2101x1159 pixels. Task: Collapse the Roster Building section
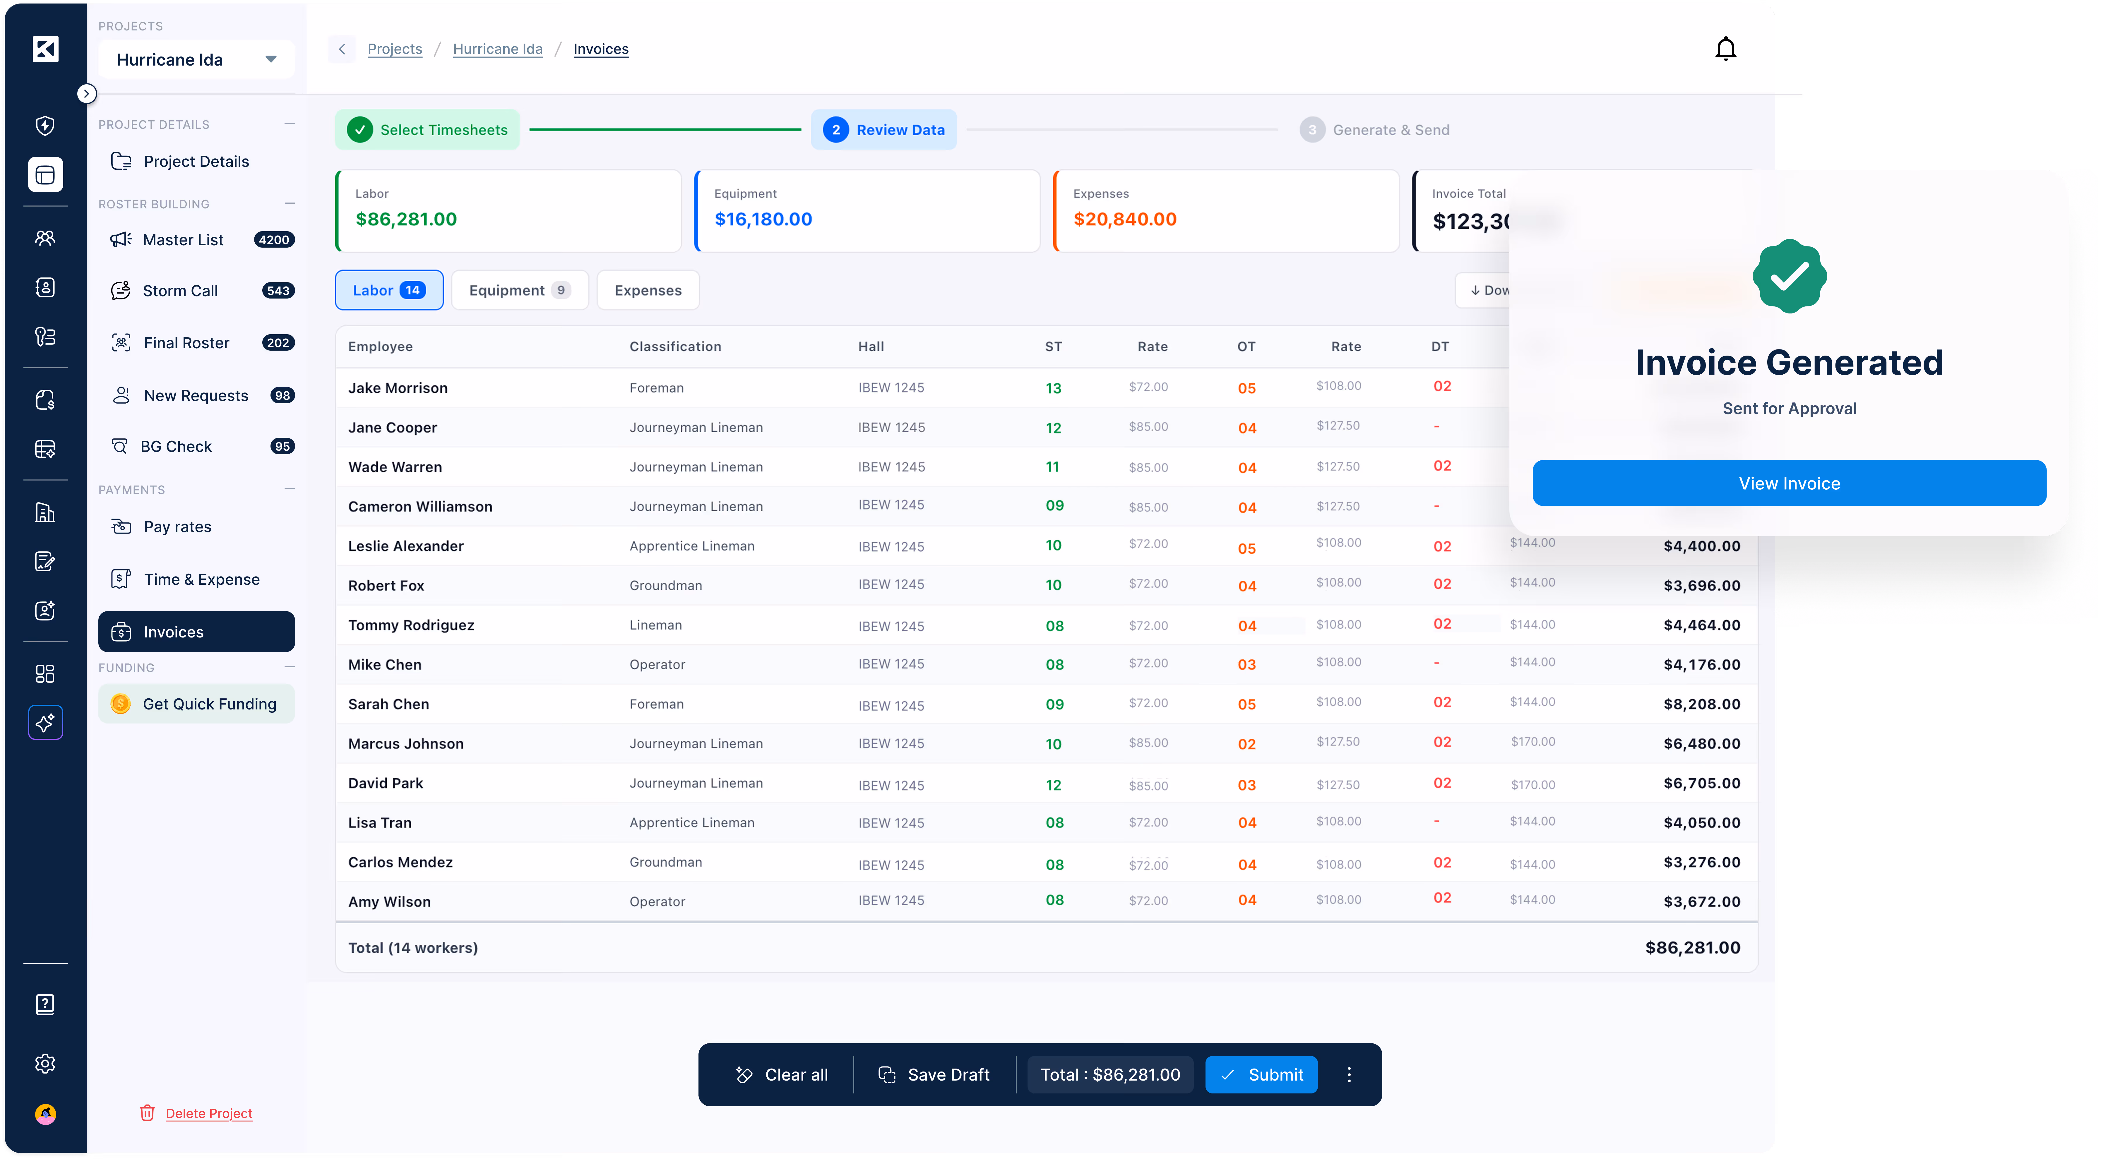tap(290, 203)
